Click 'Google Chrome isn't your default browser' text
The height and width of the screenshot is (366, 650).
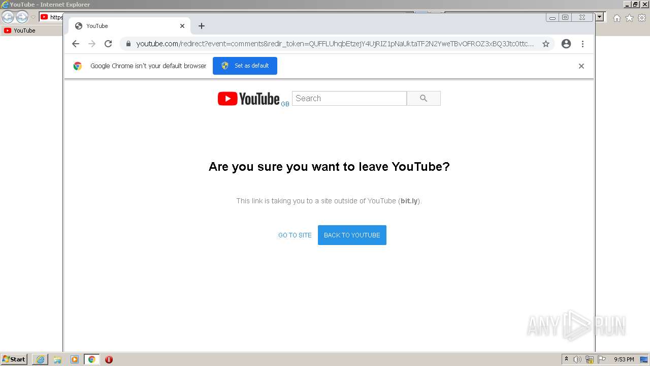(x=148, y=66)
